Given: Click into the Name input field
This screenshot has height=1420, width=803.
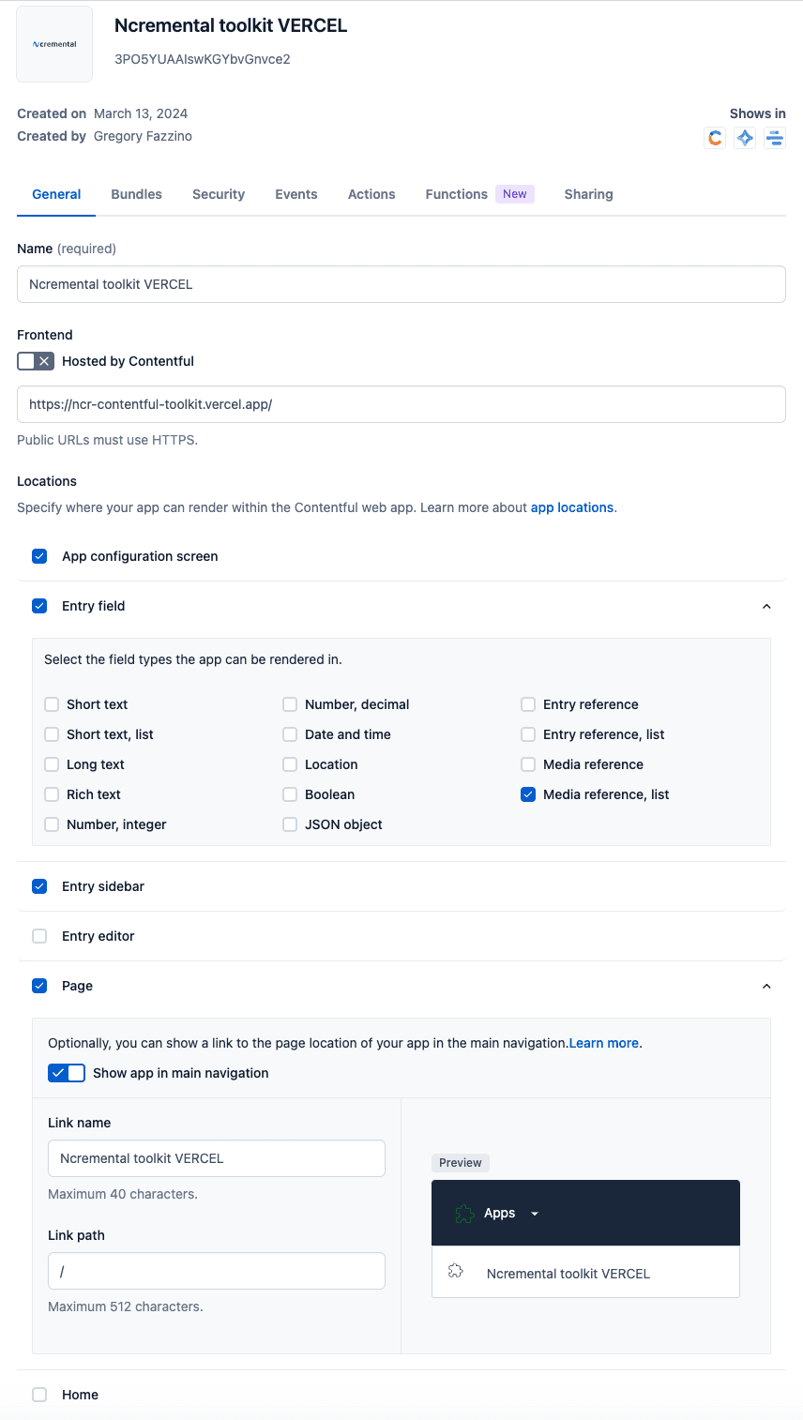Looking at the screenshot, I should pos(401,284).
